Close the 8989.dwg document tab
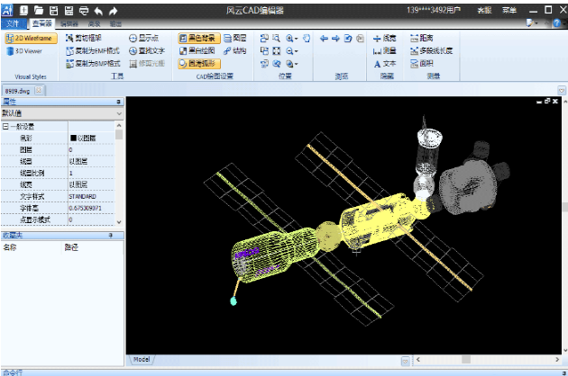Viewport: 568px width, 376px height. (x=39, y=91)
